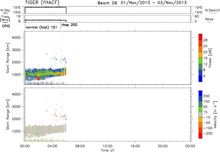Click the 08:00 time axis label
The width and height of the screenshot is (220, 152).
coord(80,146)
